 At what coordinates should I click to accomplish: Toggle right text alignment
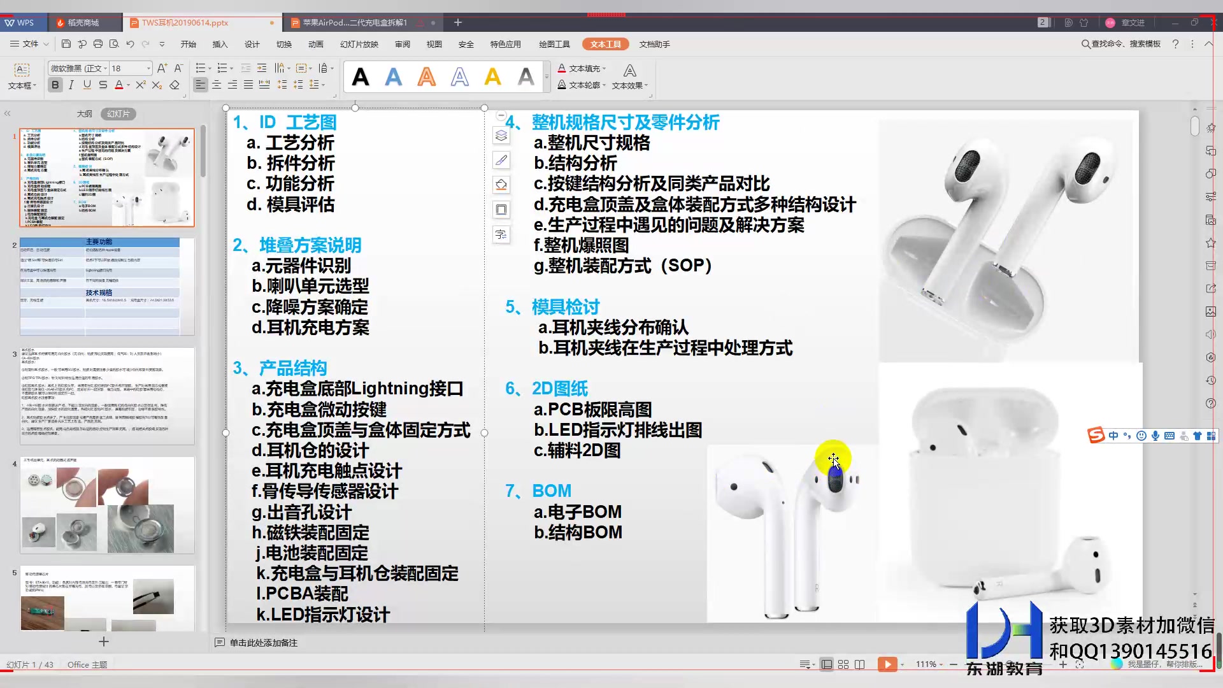tap(232, 85)
